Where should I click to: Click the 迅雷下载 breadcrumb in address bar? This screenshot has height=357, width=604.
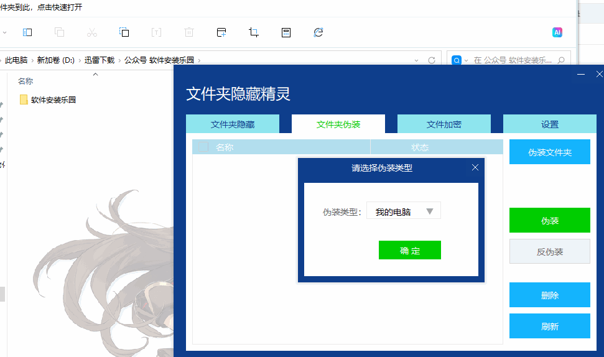(x=100, y=60)
